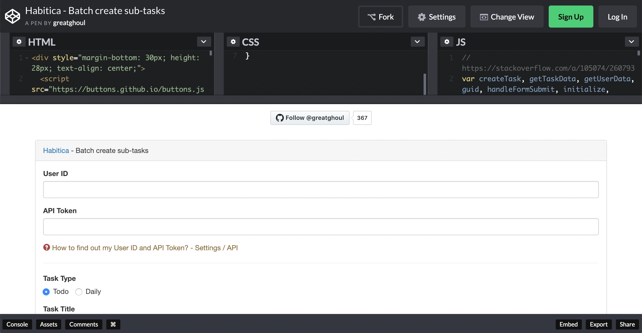Screen dimensions: 642x333
Task: Open the Habitica link in panel header
Action: 56,150
